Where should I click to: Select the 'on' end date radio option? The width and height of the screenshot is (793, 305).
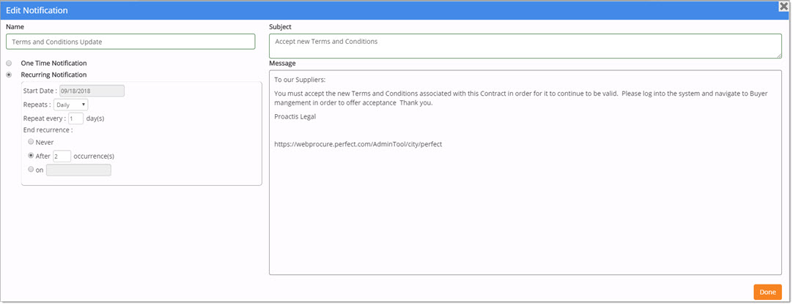31,170
